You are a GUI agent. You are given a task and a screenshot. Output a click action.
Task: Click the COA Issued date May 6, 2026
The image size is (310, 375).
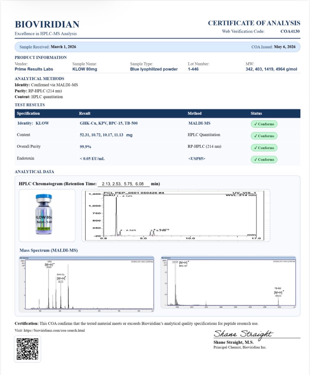pyautogui.click(x=285, y=47)
